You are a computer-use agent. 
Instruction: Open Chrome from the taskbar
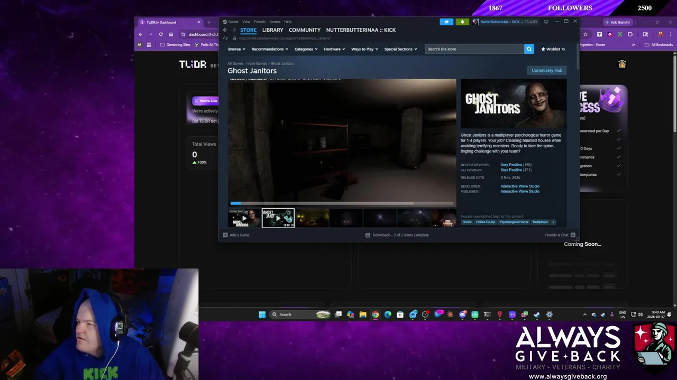point(375,315)
